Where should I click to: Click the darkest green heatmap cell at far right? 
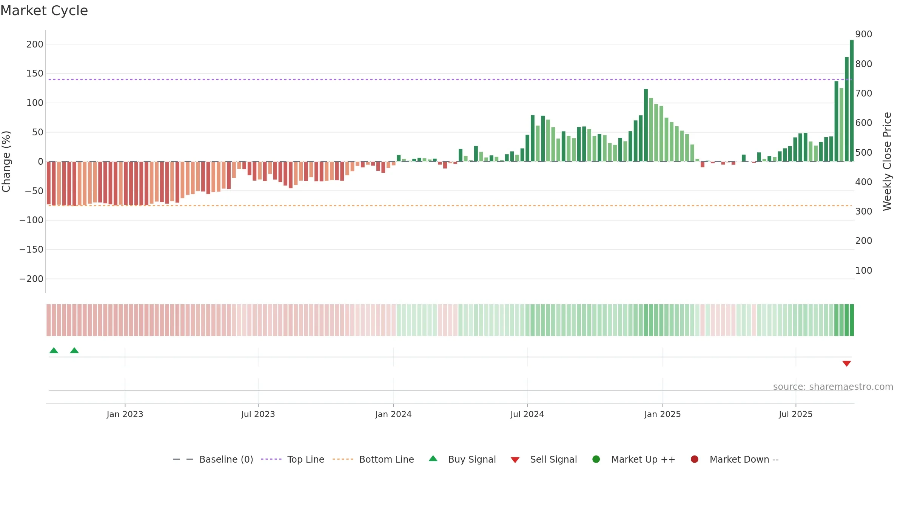[x=852, y=320]
